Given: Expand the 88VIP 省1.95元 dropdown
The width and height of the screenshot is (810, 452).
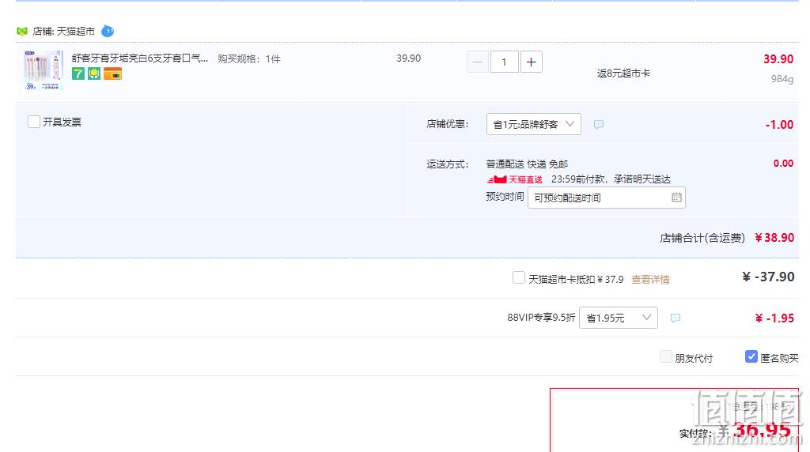Looking at the screenshot, I should tap(619, 318).
